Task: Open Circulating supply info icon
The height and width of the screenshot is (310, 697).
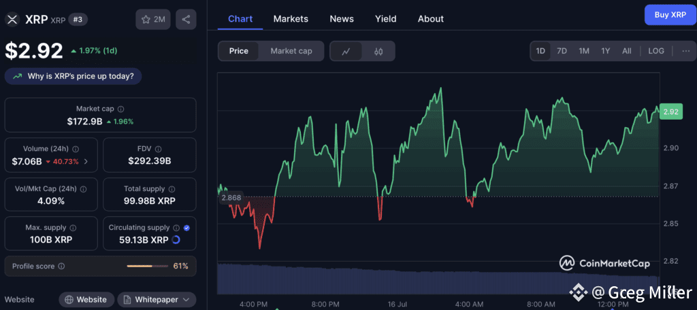Action: point(176,228)
